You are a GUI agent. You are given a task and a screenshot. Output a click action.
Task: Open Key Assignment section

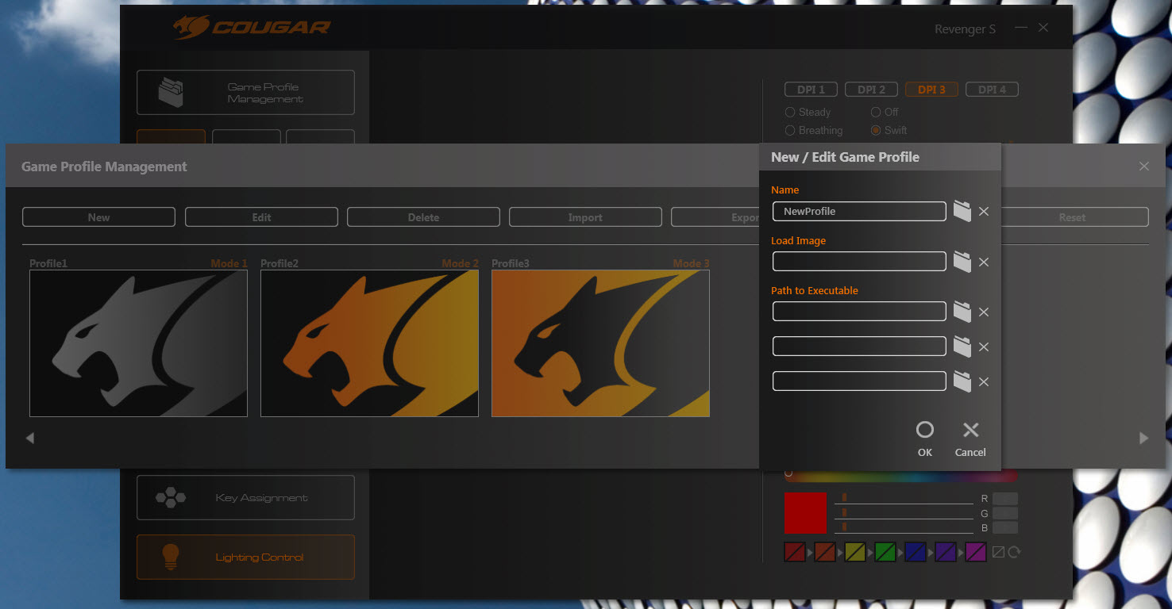(245, 498)
